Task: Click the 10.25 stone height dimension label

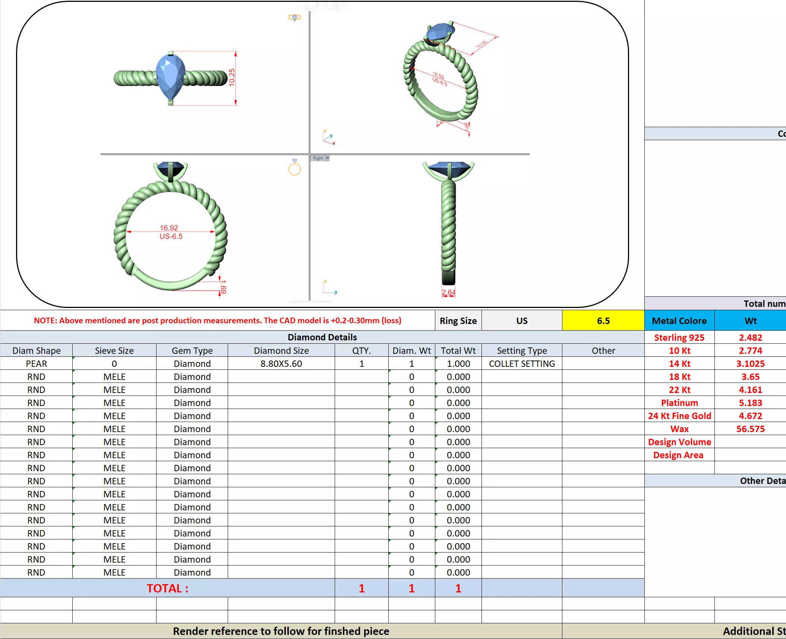Action: (232, 78)
